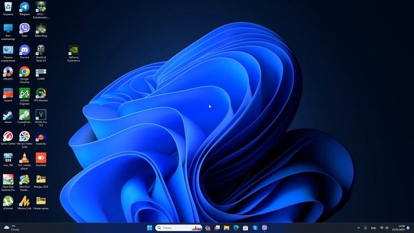This screenshot has width=414, height=233.
Task: Select the Elden Ring desktop shortcut
Action: 41,30
